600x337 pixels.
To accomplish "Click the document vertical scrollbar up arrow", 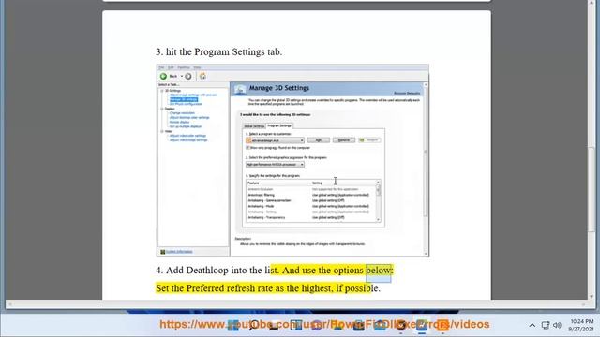I will [x=592, y=3].
